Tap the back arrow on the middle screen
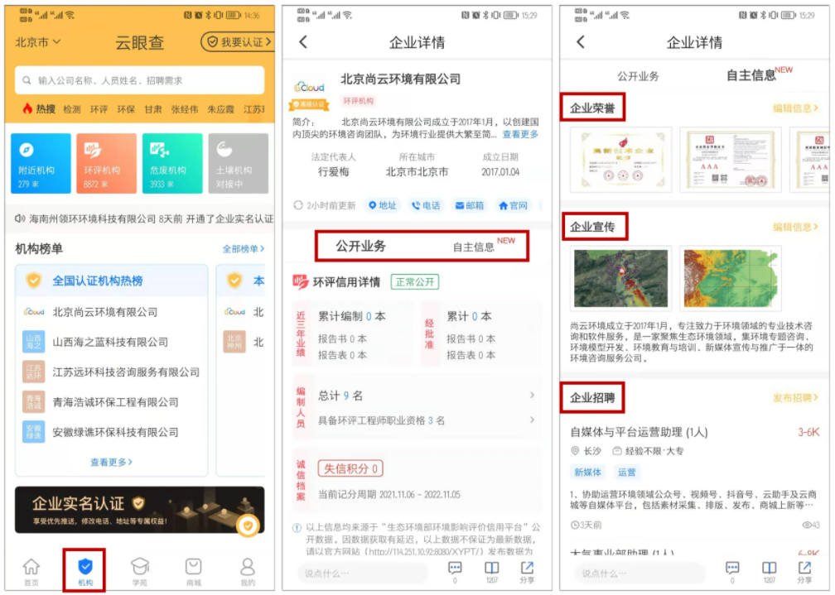This screenshot has height=595, width=835. pyautogui.click(x=303, y=42)
